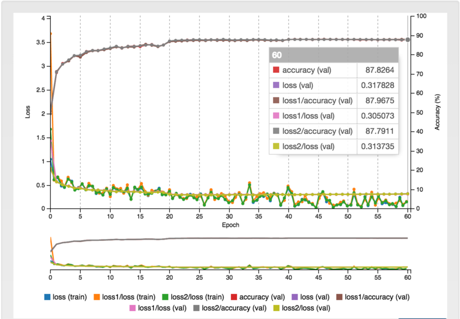Click the Loss axis title
The width and height of the screenshot is (460, 319).
coord(27,112)
